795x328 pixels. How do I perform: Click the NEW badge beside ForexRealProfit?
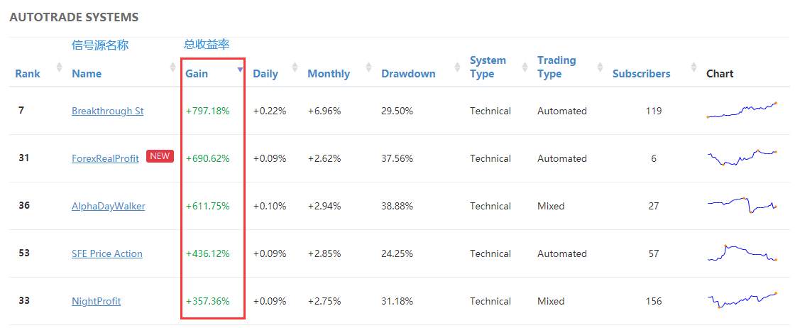click(x=160, y=156)
